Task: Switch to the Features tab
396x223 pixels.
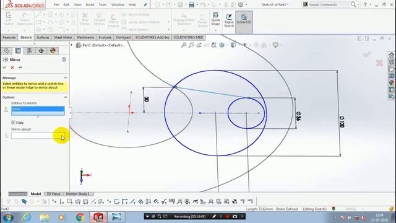Action: coord(9,37)
